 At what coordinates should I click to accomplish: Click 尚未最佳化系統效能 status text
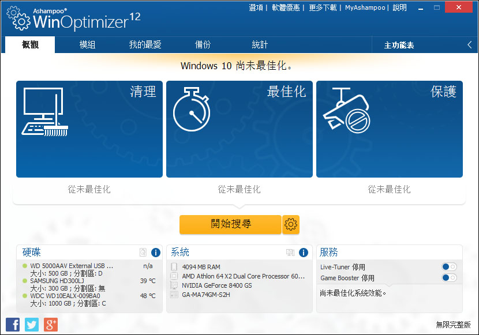[353, 293]
